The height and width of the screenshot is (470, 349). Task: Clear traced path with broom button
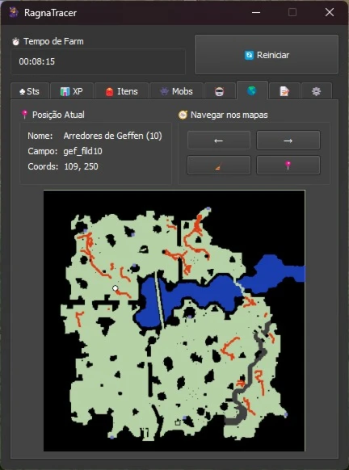219,166
